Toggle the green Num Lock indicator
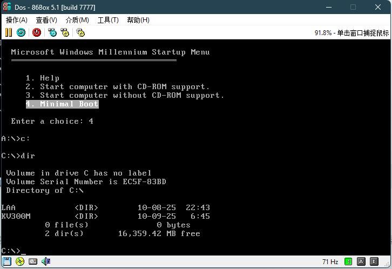Screen dimensions: 392x269 349,261
